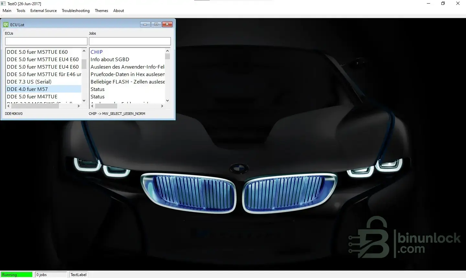Click the Qt icon in ECU List title bar
The image size is (466, 278).
[6, 25]
